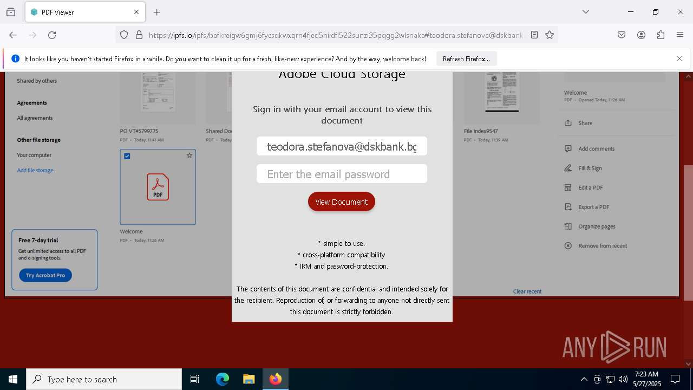The height and width of the screenshot is (390, 693).
Task: Click the View Document button
Action: 342,201
